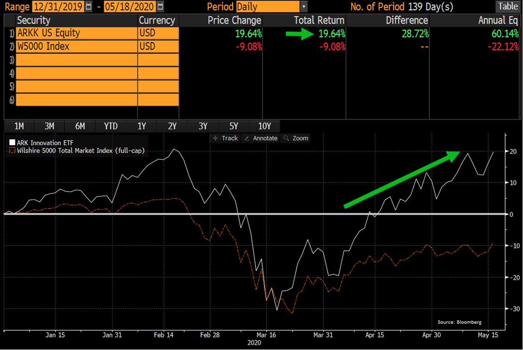
Task: Click empty security field in row 3
Action: pos(77,60)
